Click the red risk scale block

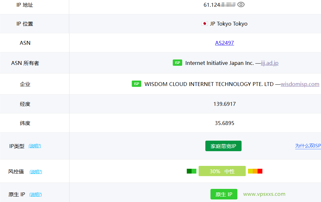[x=260, y=171]
